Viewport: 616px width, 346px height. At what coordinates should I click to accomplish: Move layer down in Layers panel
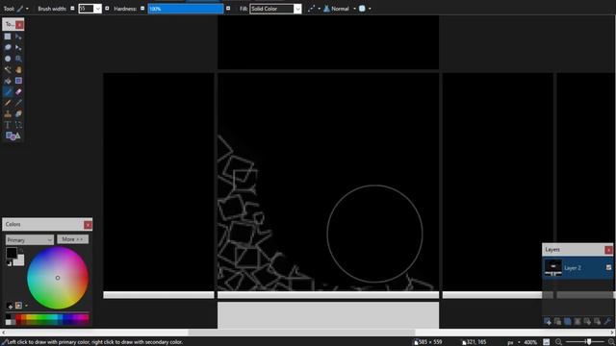(x=597, y=322)
